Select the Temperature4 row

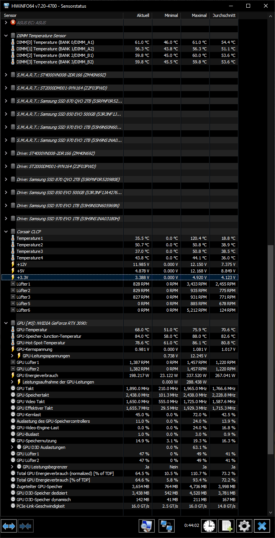pos(119,258)
